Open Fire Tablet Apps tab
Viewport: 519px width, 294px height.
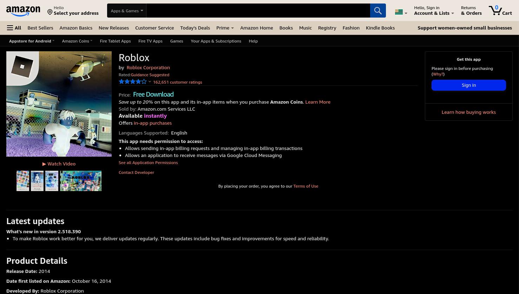[x=115, y=41]
